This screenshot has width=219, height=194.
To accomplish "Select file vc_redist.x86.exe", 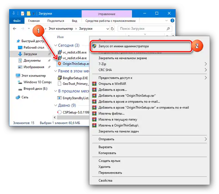I will tap(72, 52).
